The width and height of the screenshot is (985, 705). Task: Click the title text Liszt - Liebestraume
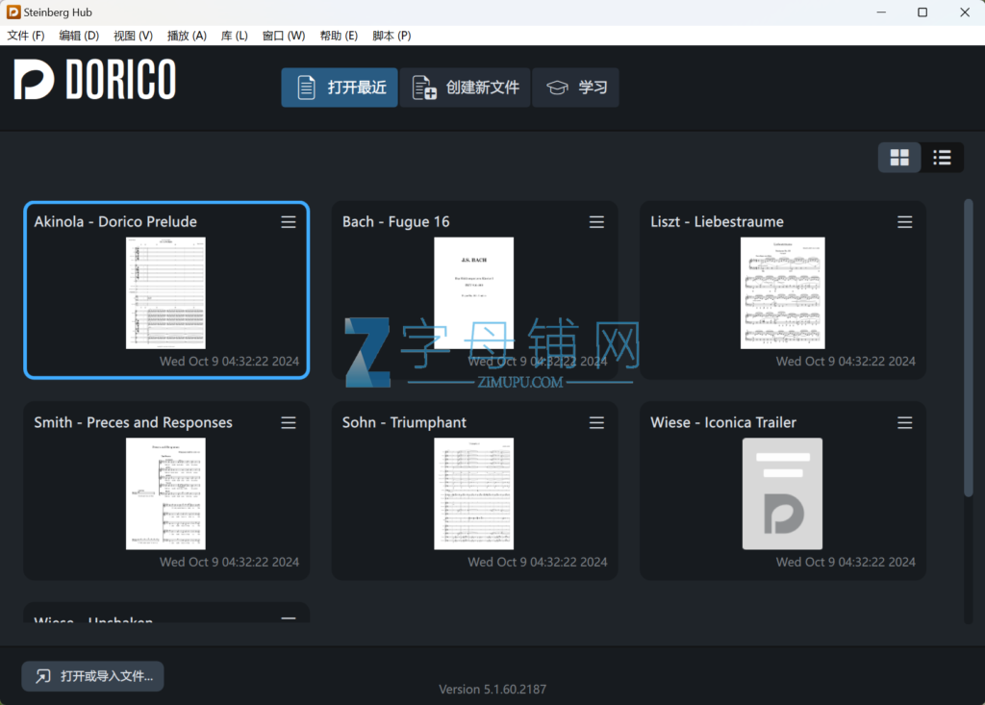[x=717, y=222]
